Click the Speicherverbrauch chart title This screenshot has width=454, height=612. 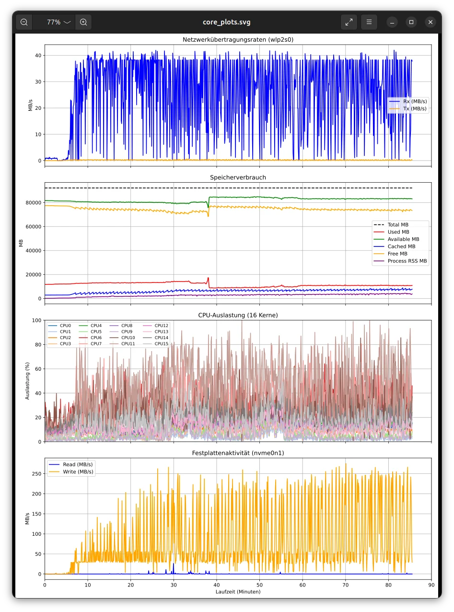point(238,177)
